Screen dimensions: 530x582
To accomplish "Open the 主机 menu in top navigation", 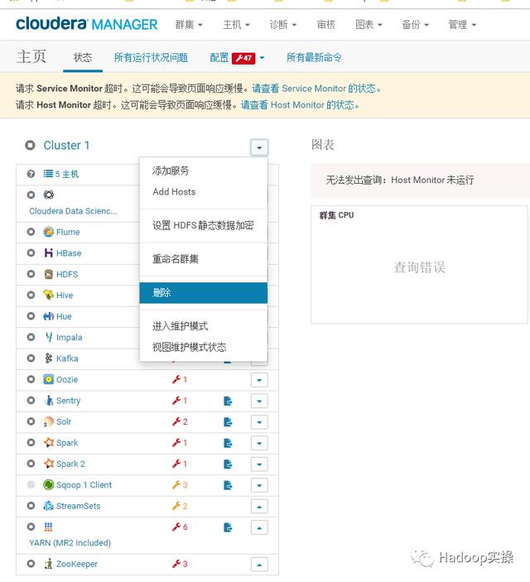I will pyautogui.click(x=236, y=25).
